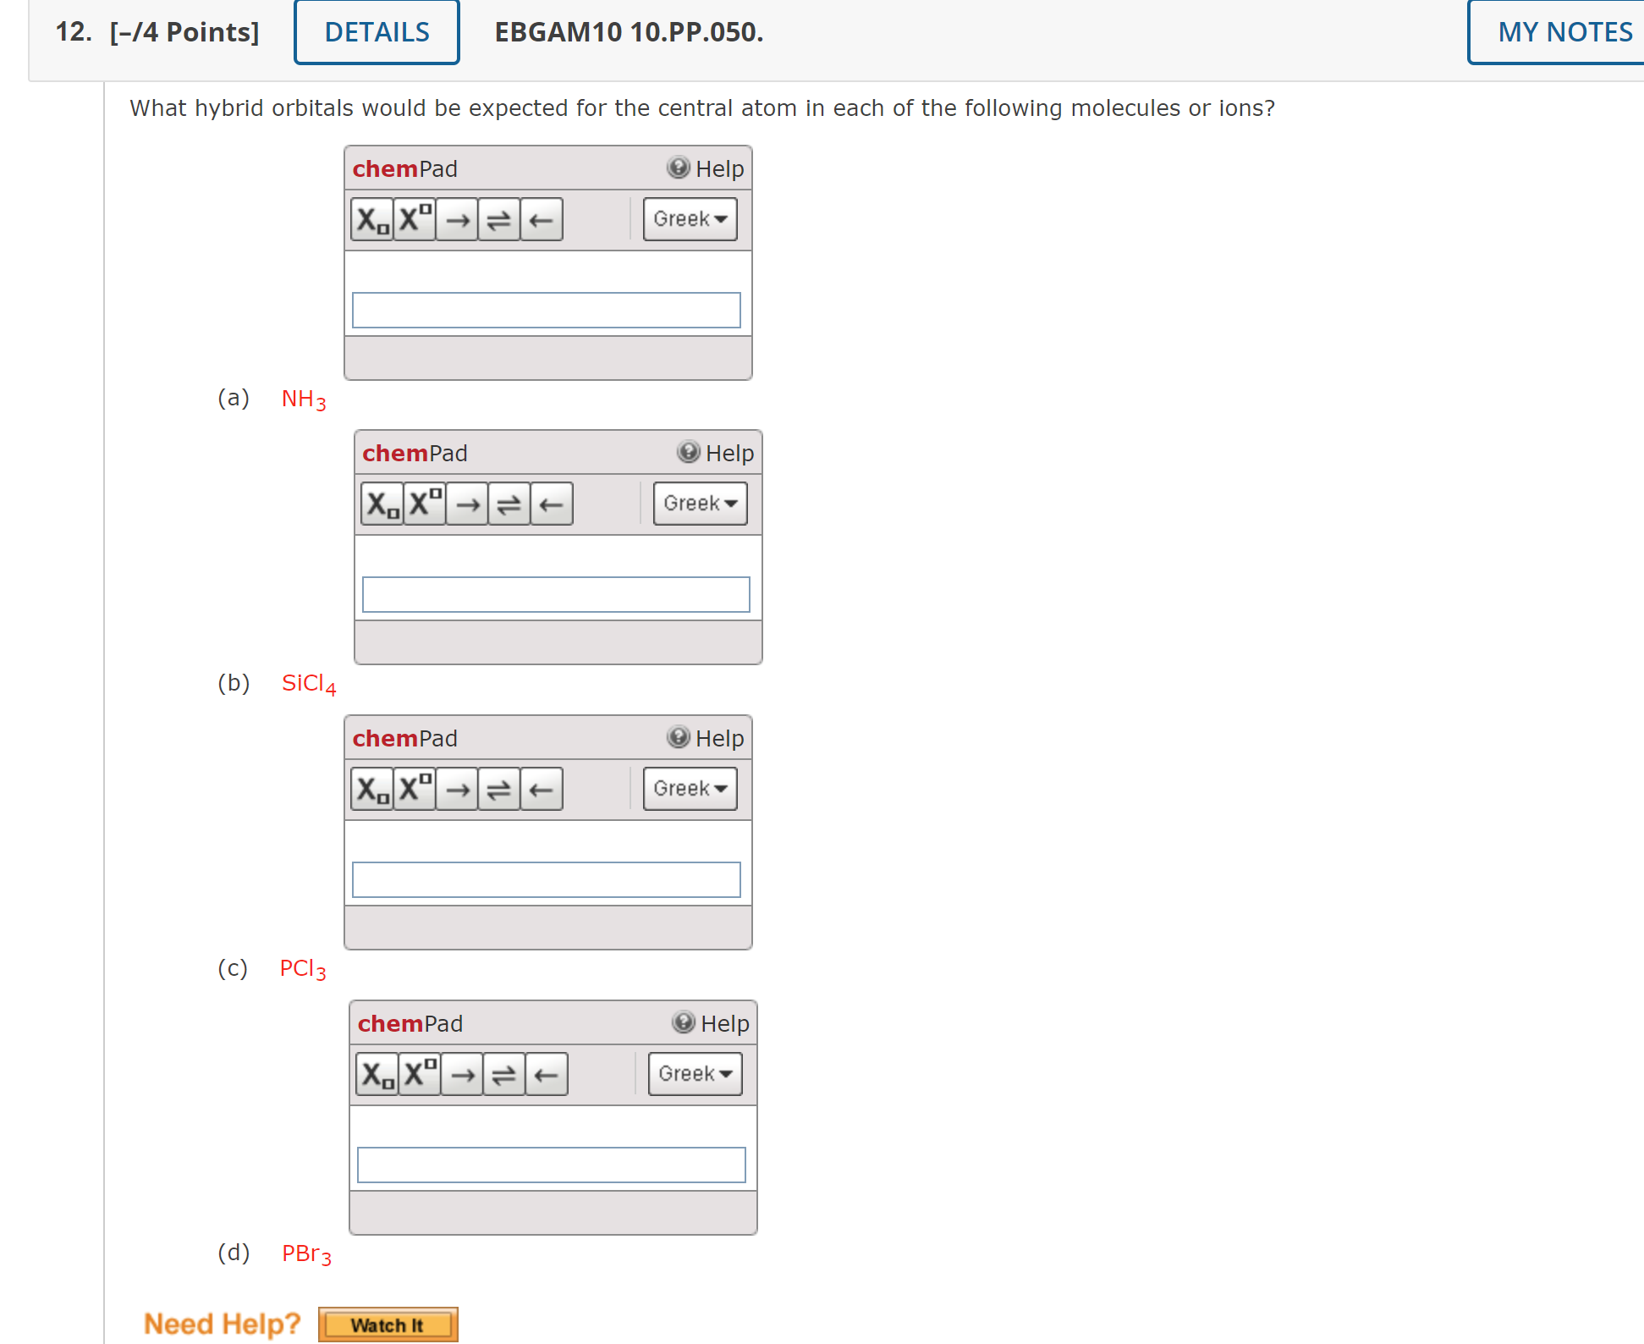Click the Watch It button
Viewport: 1644px width, 1344px height.
387,1324
